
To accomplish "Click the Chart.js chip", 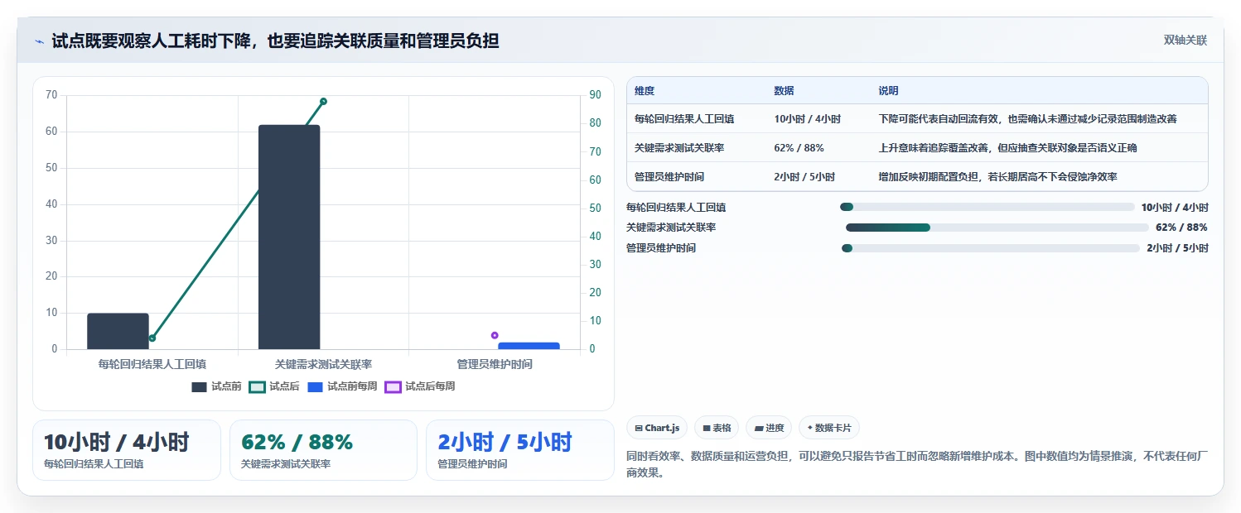I will coord(657,428).
